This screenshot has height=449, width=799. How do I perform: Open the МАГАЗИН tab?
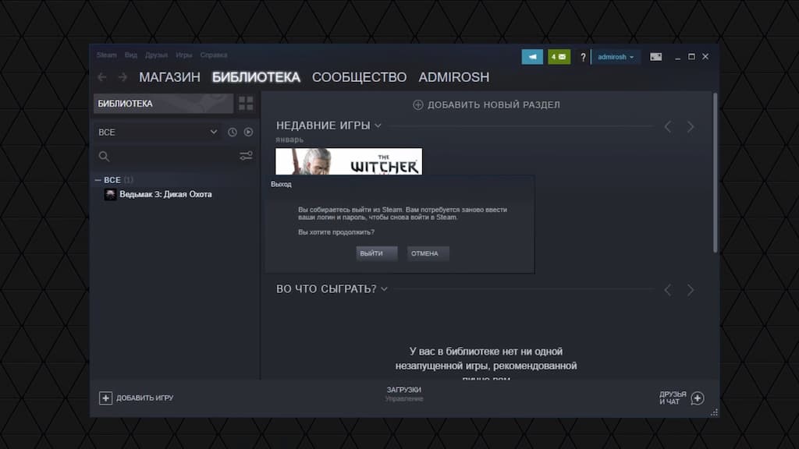tap(169, 77)
